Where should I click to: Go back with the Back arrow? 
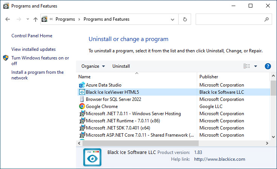[8, 19]
